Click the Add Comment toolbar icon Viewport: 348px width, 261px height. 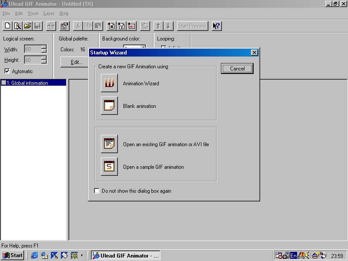(x=131, y=26)
